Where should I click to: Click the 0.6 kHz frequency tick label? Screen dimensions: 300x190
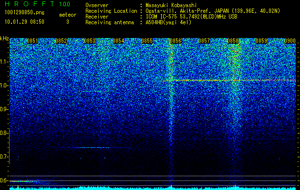pyautogui.click(x=4, y=180)
